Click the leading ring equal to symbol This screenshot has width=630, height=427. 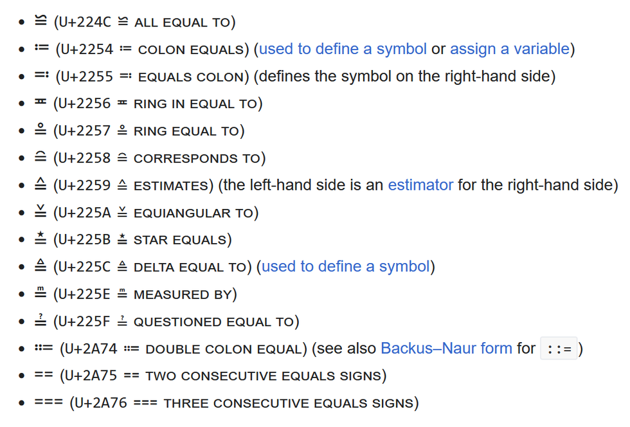[x=40, y=129]
